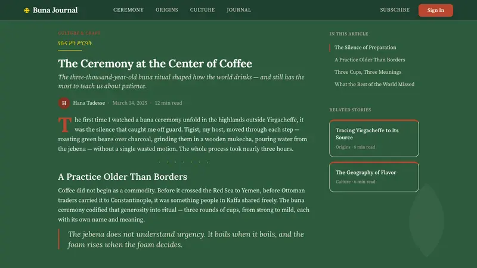Click the Culture · 6 min read label
Image resolution: width=477 pixels, height=268 pixels.
click(355, 182)
